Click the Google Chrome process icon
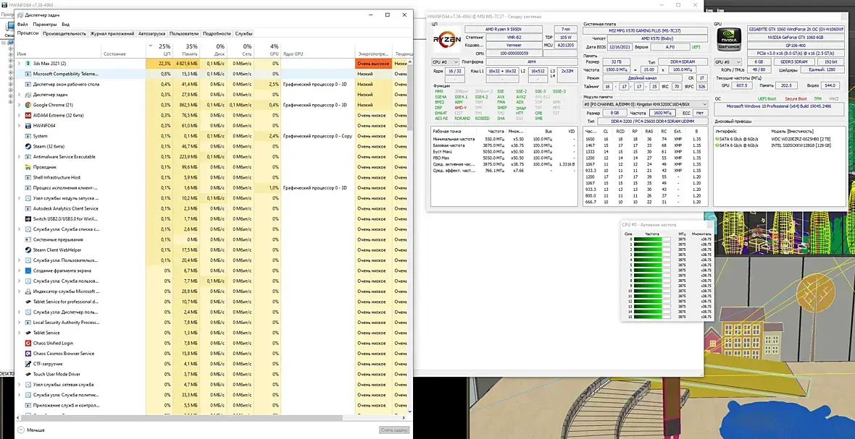855x439 pixels. point(28,105)
